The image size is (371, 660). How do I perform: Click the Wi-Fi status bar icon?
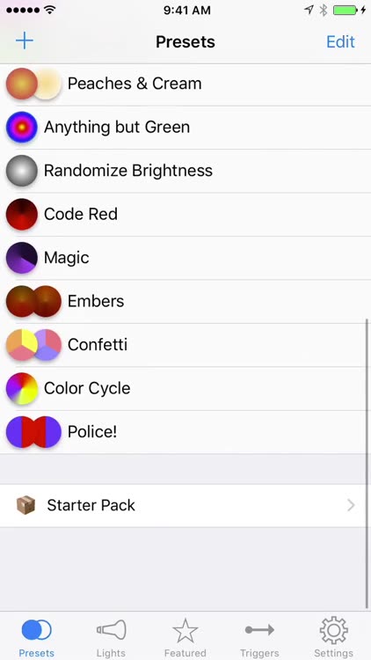click(x=49, y=10)
